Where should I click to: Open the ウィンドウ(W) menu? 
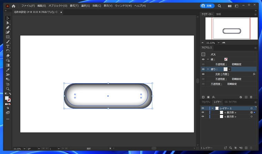coord(123,6)
